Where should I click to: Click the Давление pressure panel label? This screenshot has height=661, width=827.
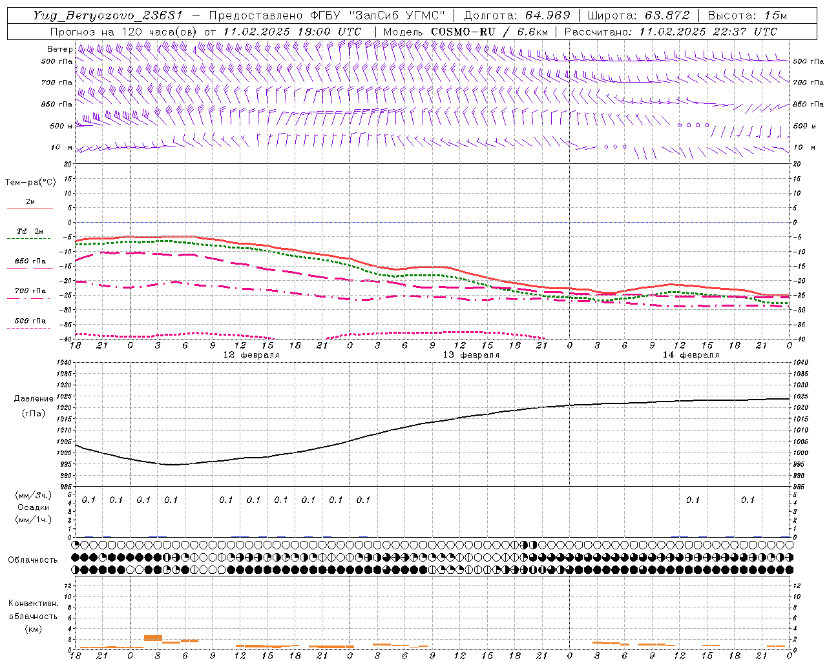32,399
